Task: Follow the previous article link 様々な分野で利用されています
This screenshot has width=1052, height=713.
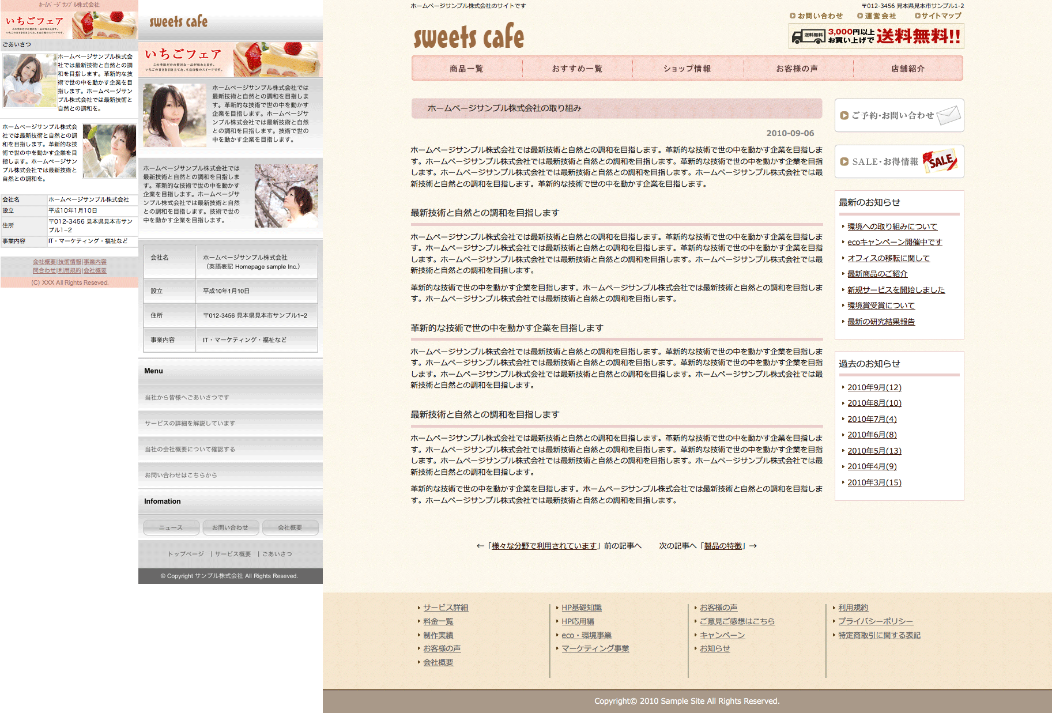Action: 544,546
